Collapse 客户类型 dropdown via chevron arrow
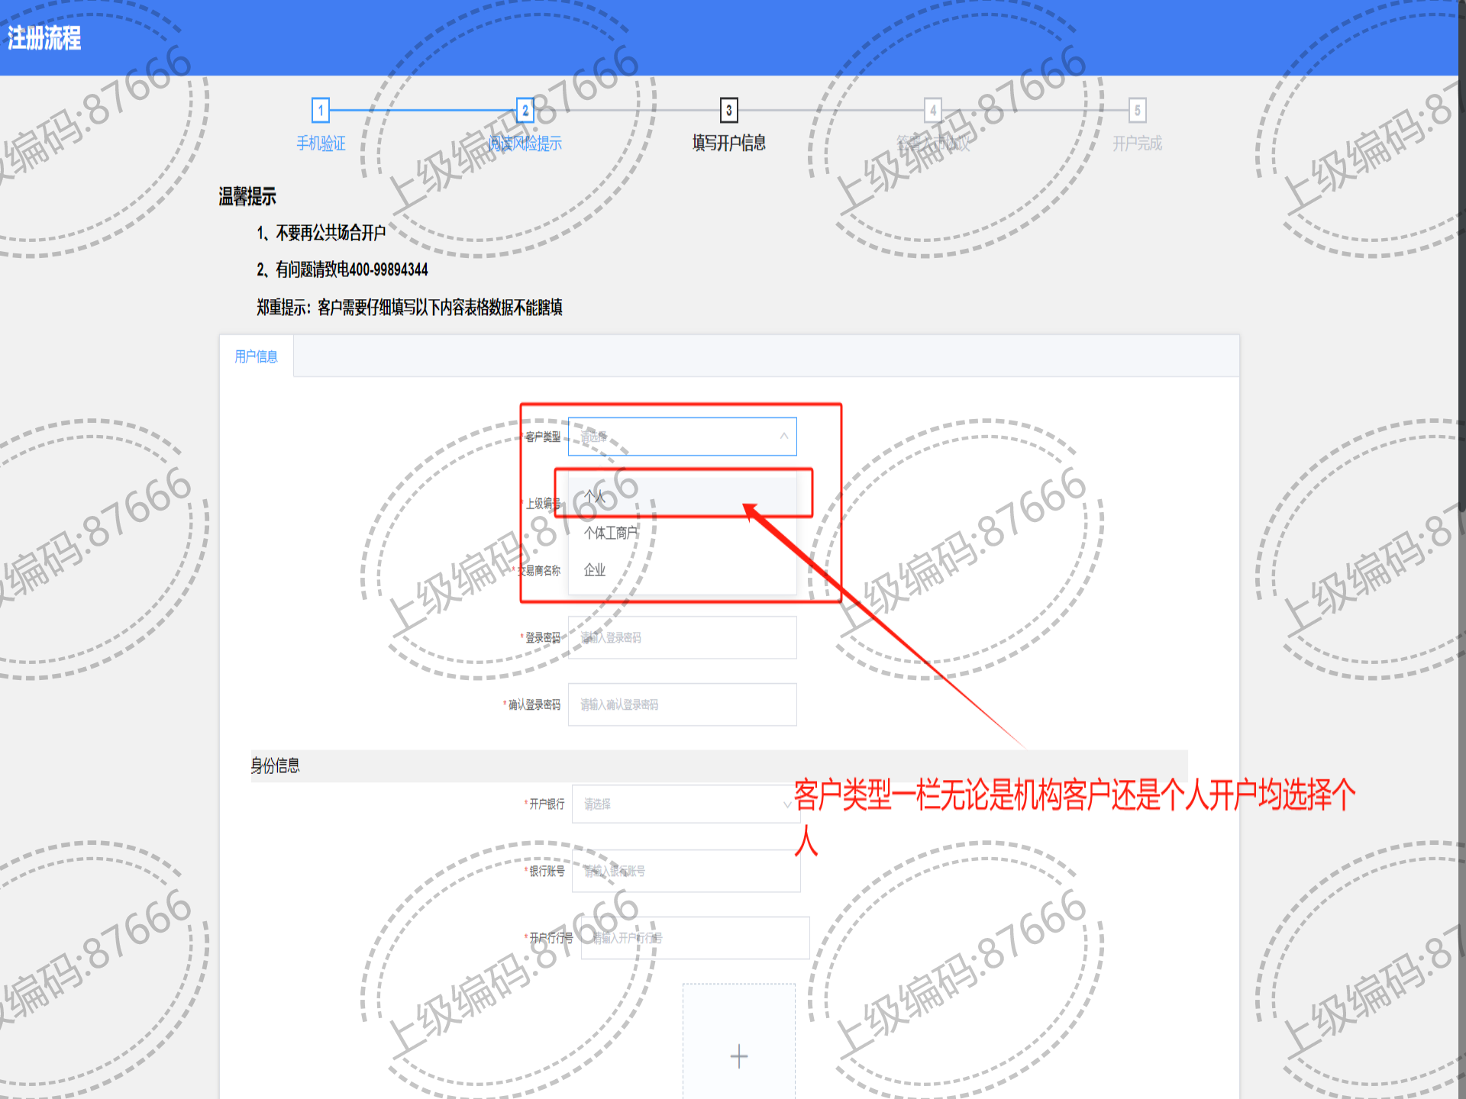 (783, 437)
